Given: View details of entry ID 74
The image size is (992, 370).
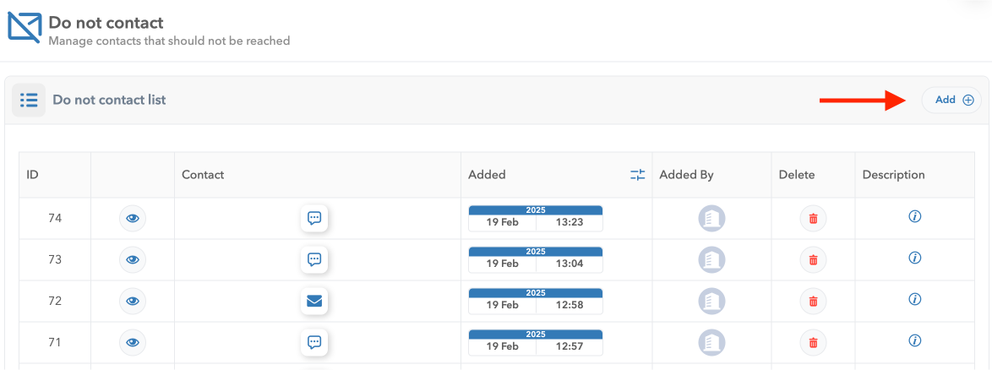Looking at the screenshot, I should [133, 218].
